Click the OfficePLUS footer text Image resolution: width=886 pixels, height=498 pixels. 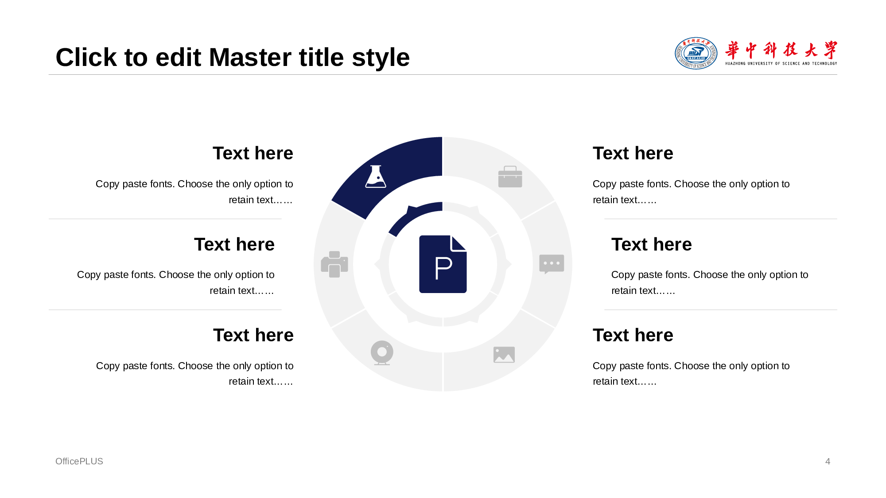click(x=79, y=461)
